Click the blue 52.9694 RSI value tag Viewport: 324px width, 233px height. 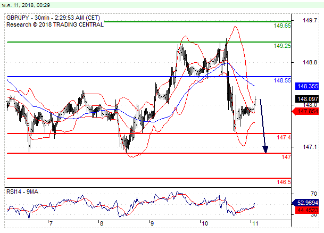305,203
